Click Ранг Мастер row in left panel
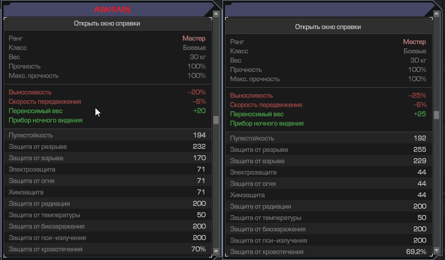The width and height of the screenshot is (445, 260). point(107,38)
